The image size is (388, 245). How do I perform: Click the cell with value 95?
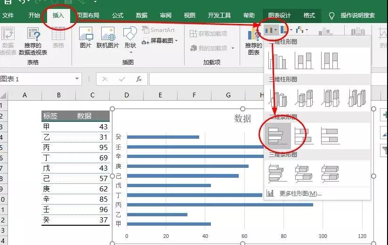(93, 148)
